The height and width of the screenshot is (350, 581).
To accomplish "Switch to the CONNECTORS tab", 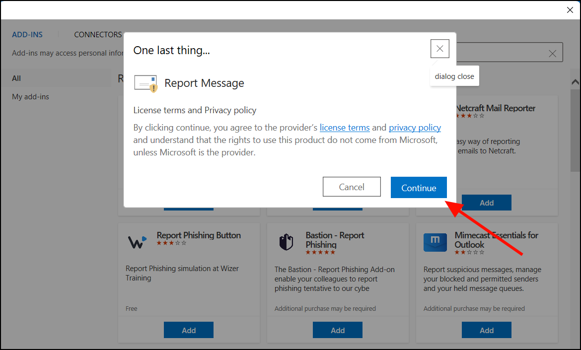I will (x=98, y=34).
